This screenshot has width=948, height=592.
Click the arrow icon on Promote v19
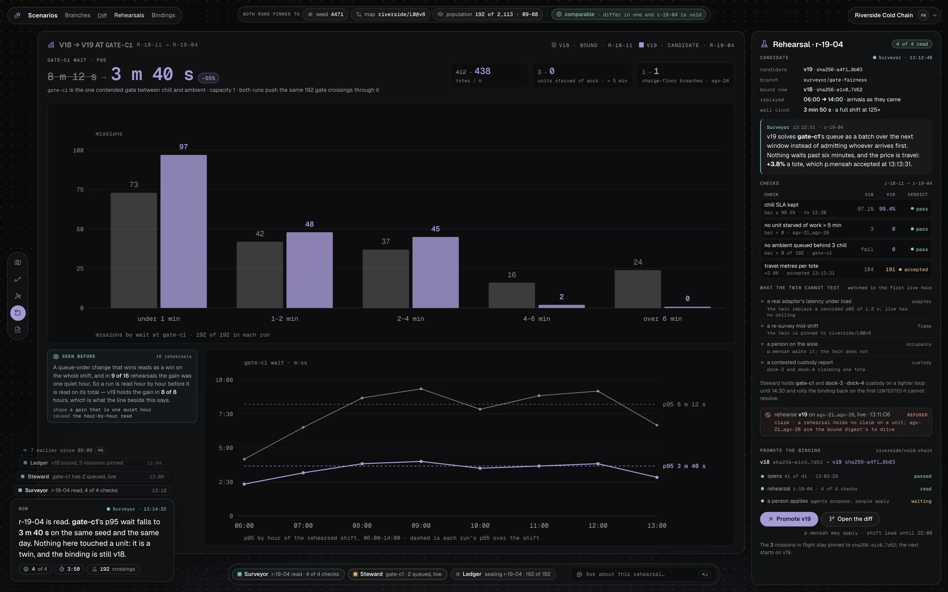pyautogui.click(x=770, y=519)
